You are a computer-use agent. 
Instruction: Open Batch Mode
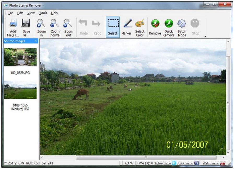point(182,24)
